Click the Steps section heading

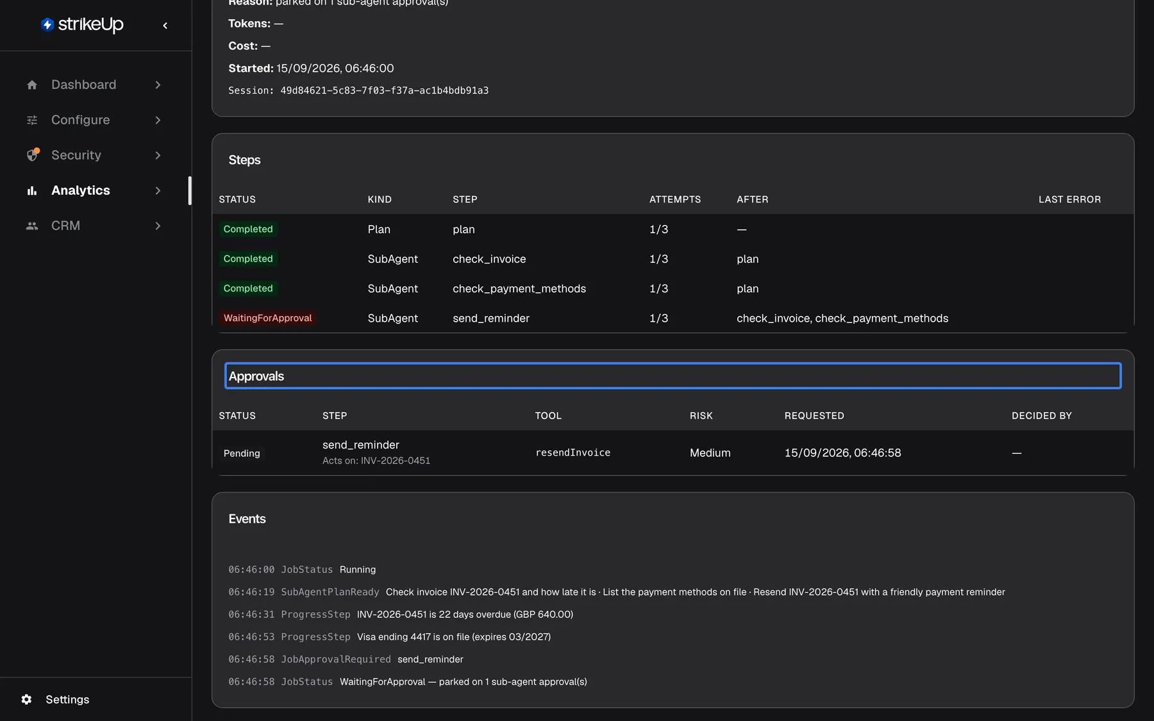(244, 160)
